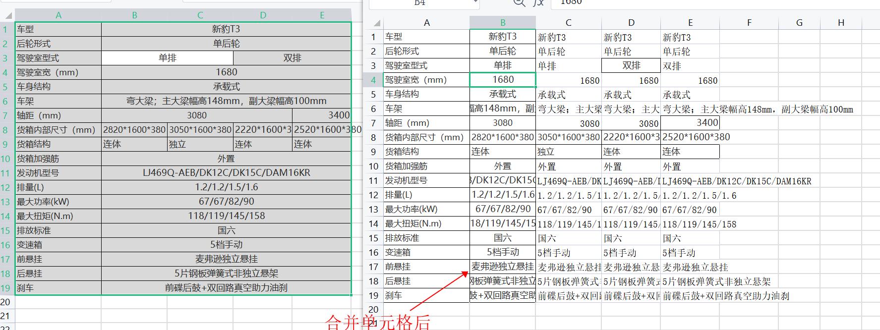Click 3400 cell E7 in white sheet

(x=690, y=123)
